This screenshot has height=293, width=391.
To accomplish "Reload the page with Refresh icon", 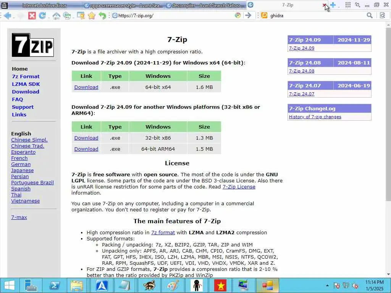I will [x=42, y=15].
